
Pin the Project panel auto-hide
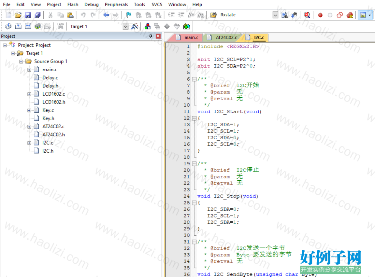point(151,36)
